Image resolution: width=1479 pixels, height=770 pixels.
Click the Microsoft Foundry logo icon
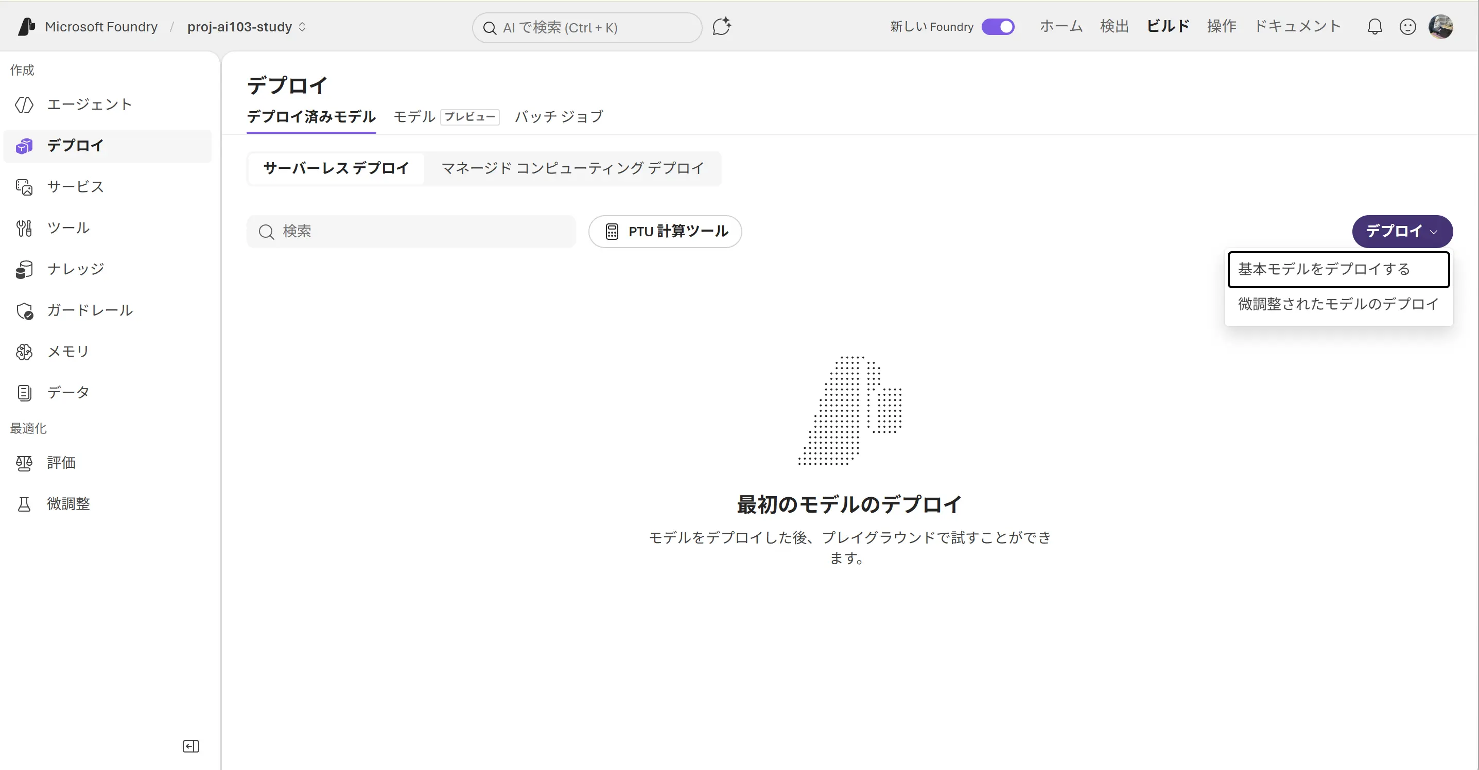point(26,26)
